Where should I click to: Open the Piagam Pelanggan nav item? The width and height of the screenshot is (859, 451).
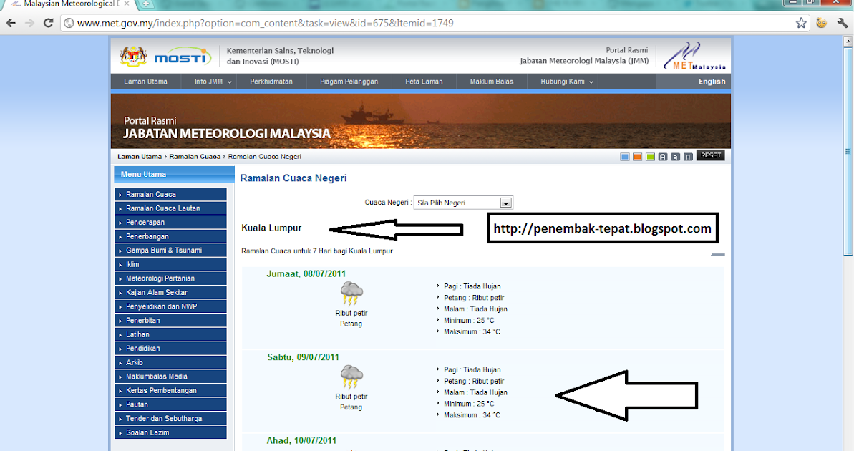point(349,82)
